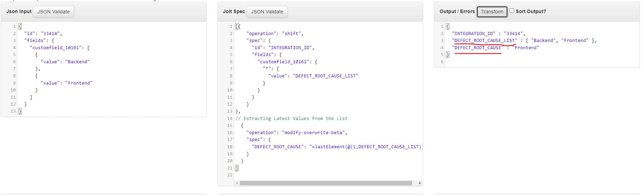The height and width of the screenshot is (195, 643).
Task: Click JSON Validate button for Json Input
Action: (x=53, y=12)
